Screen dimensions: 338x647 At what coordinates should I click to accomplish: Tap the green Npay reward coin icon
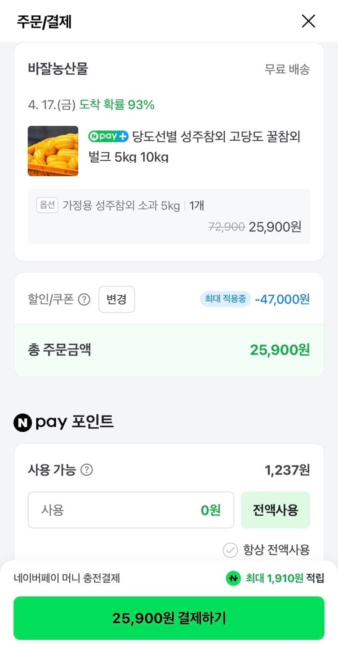(x=233, y=578)
